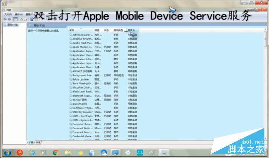
Task: Toggle the show/hide console tree toolbar icon
Action: coord(15,19)
